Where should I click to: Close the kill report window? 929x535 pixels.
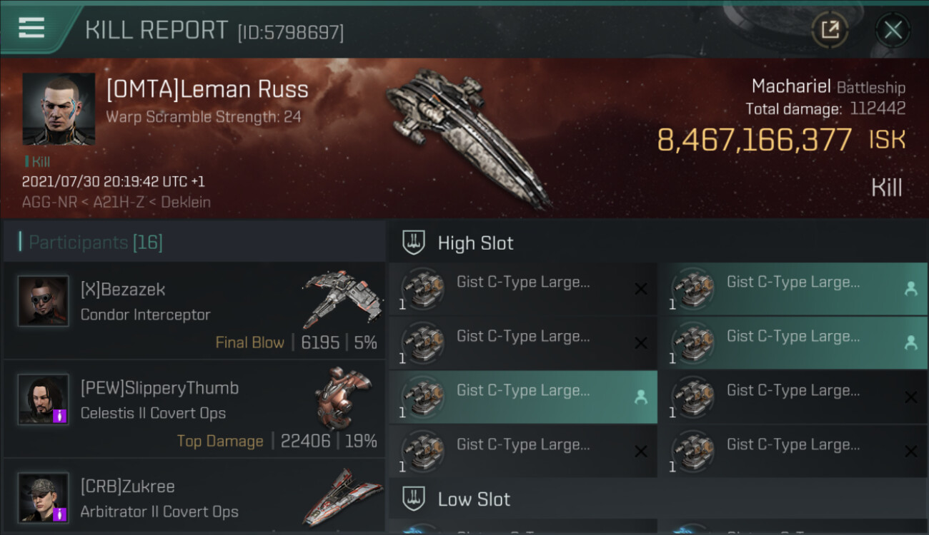[893, 30]
